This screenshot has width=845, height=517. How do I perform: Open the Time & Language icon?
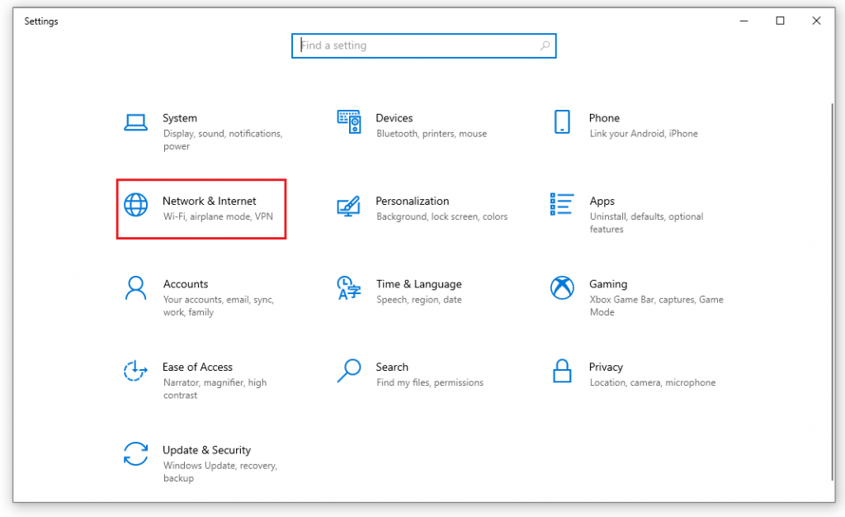pos(349,288)
